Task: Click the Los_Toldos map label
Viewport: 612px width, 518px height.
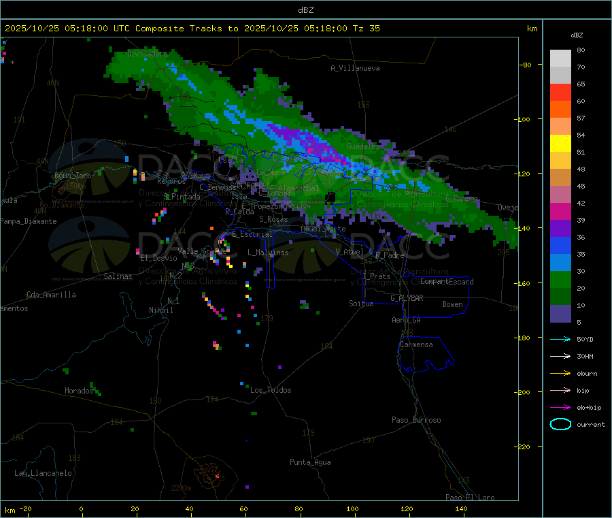Action: coord(271,390)
